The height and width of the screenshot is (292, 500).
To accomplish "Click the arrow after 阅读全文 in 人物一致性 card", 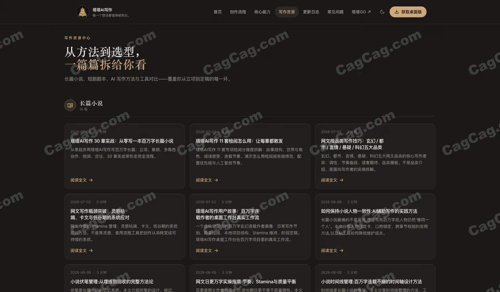I will (341, 251).
